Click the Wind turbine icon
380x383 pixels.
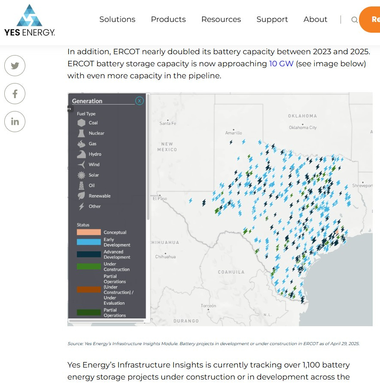(82, 165)
